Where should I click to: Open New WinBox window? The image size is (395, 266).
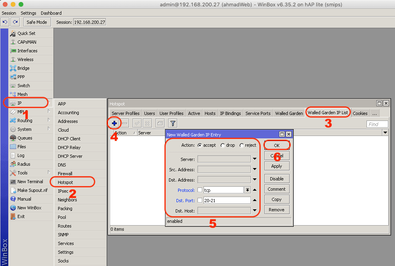[x=31, y=208]
